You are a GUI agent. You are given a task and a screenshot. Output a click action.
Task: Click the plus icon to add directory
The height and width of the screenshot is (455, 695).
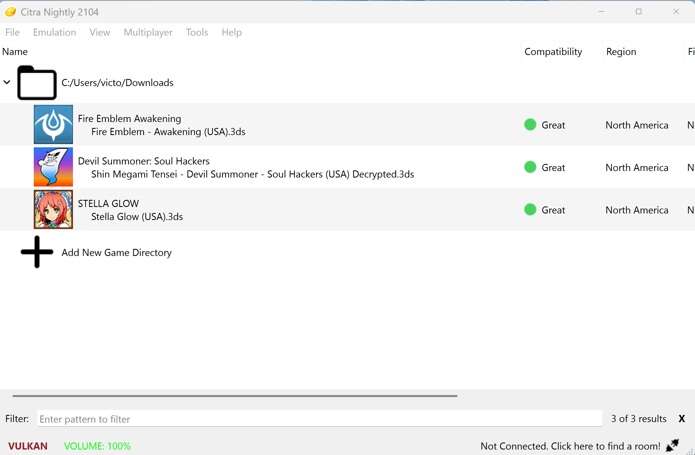37,252
